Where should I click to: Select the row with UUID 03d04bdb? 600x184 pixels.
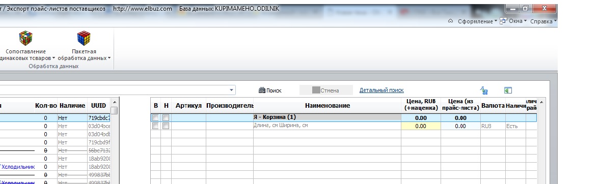coord(55,134)
